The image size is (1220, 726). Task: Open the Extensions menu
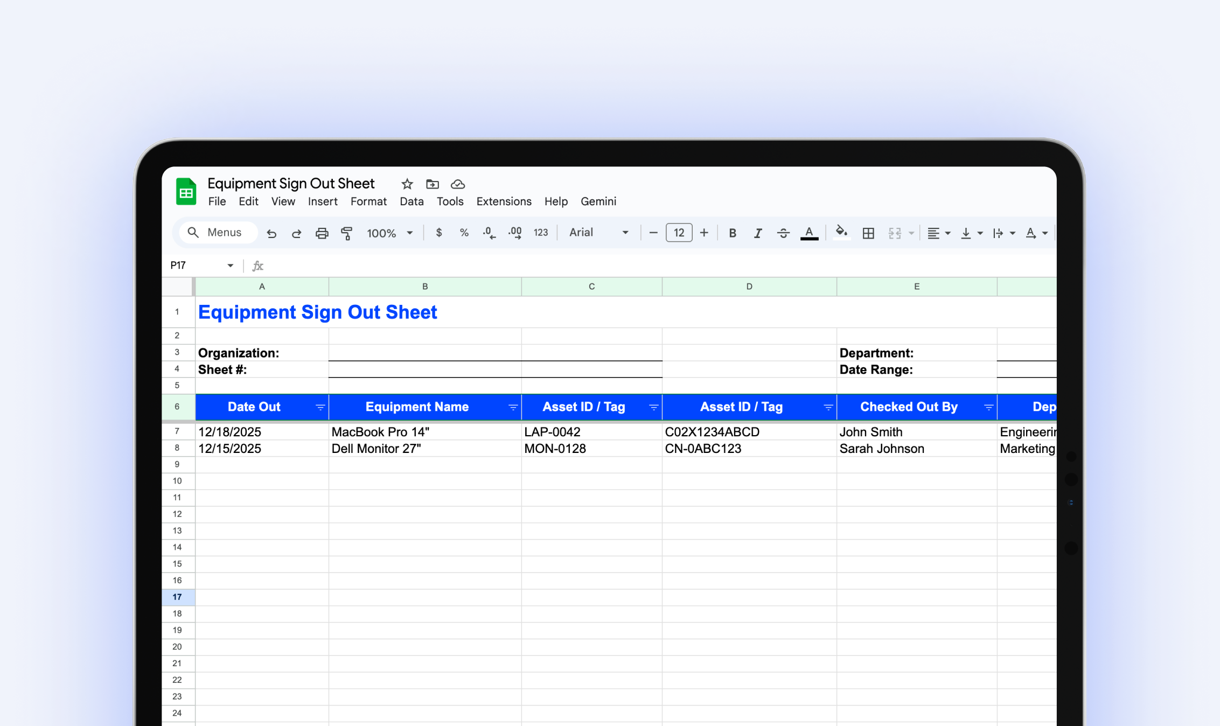pyautogui.click(x=504, y=201)
